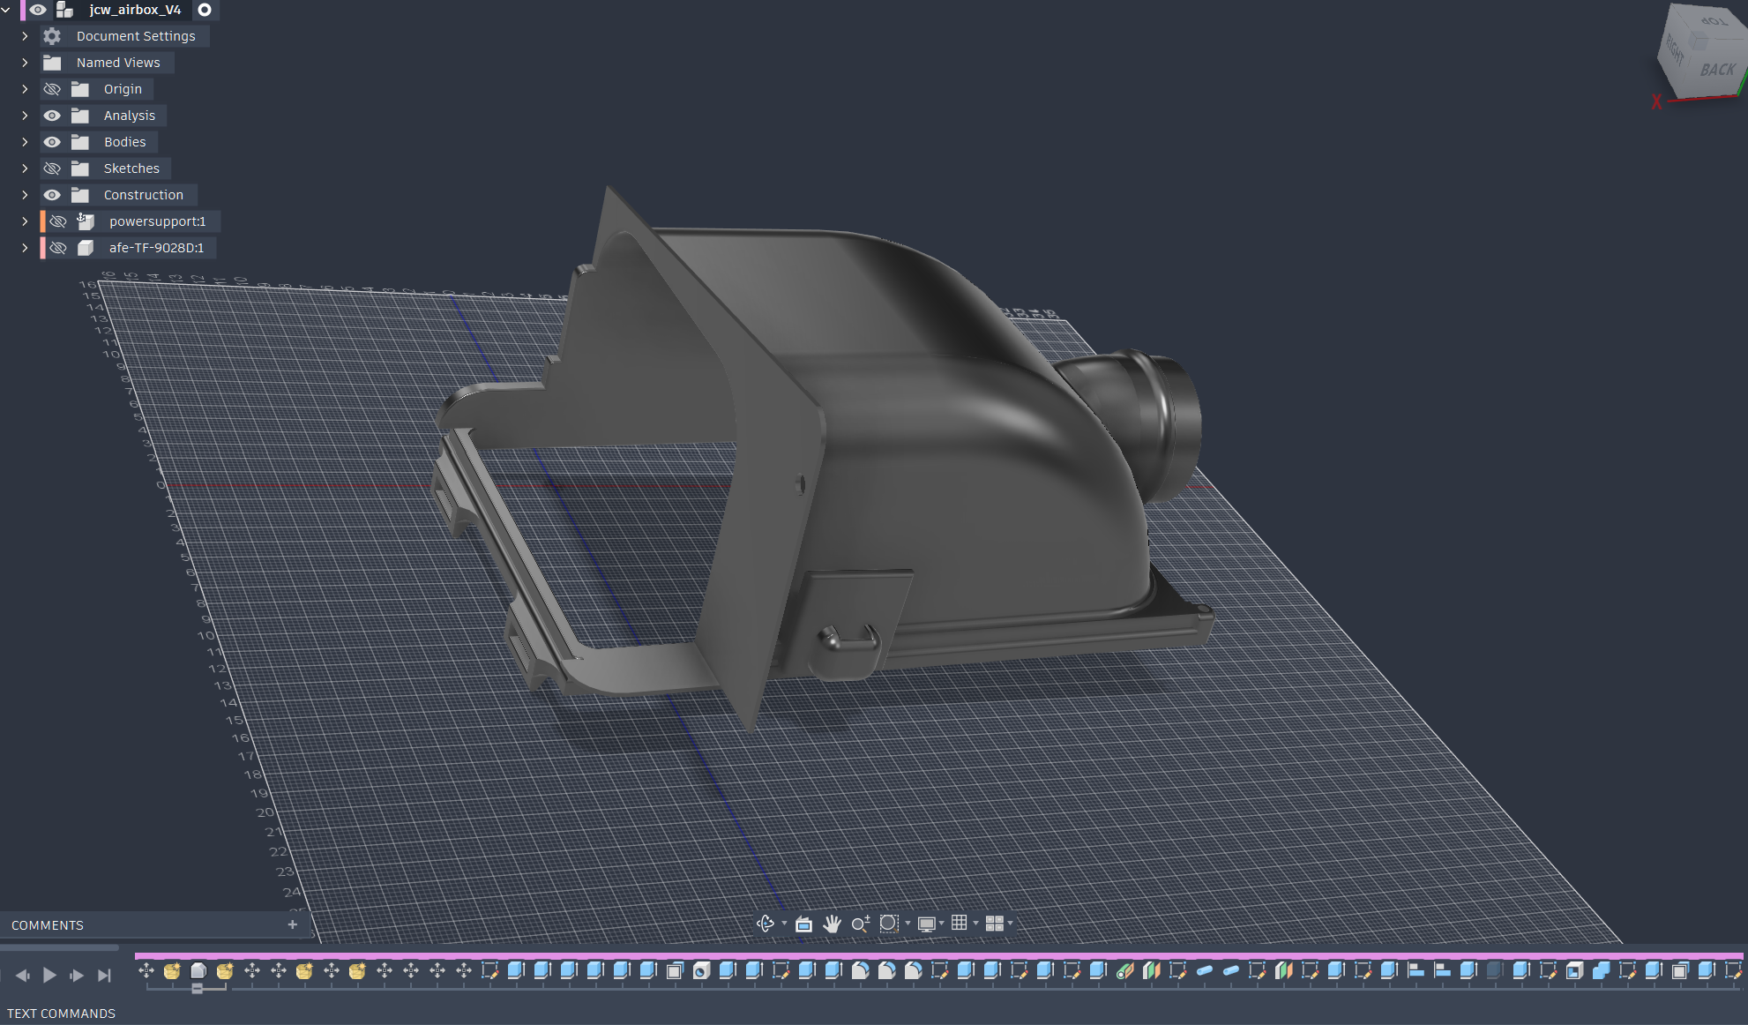Add a comment with the plus icon

pos(293,924)
